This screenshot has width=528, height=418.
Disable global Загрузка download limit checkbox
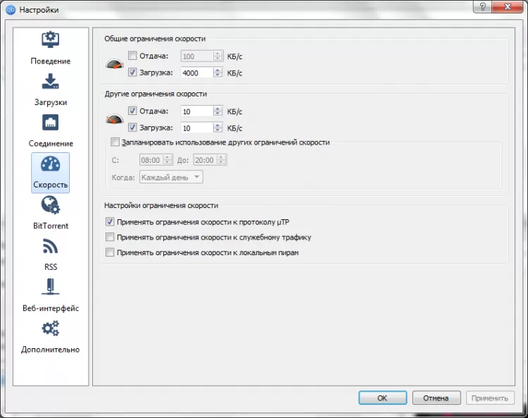(132, 72)
